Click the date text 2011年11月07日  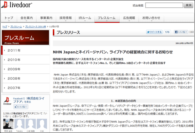(x=184, y=43)
